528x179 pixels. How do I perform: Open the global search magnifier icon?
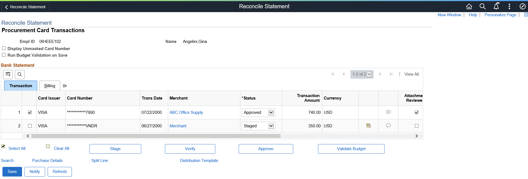(x=483, y=6)
